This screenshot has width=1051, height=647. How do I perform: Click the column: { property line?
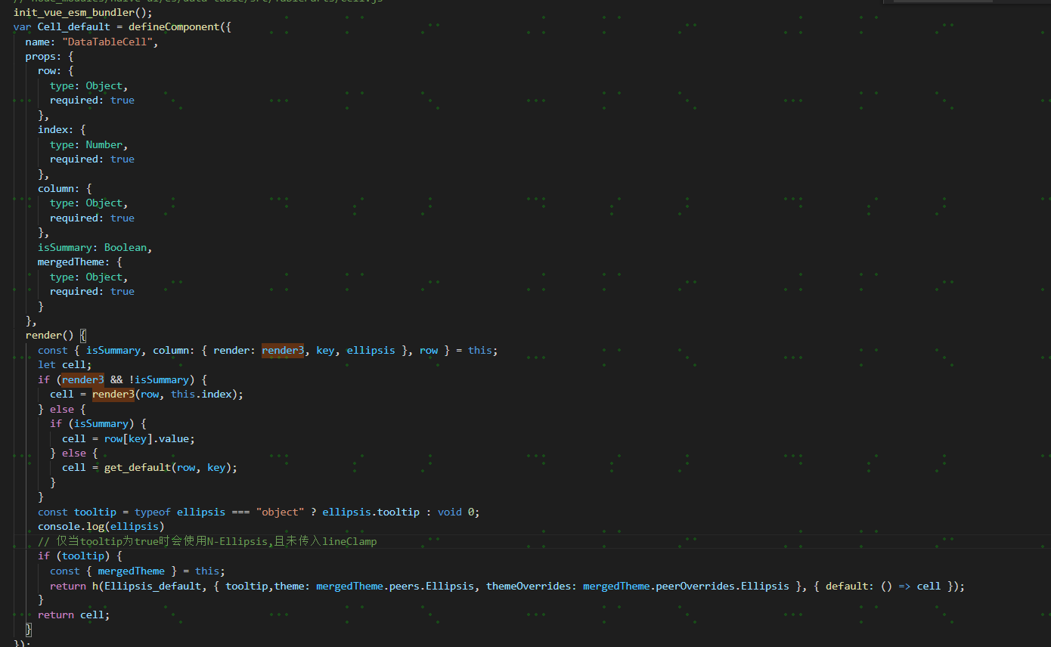[65, 189]
